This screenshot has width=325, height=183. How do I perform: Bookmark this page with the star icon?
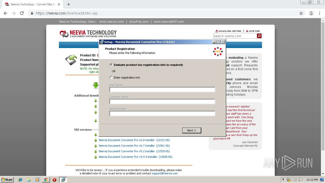point(301,13)
